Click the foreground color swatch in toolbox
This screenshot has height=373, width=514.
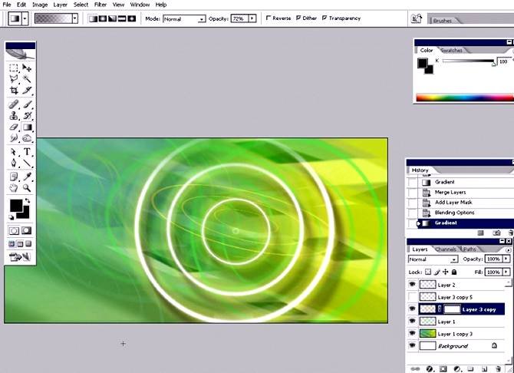(x=15, y=206)
